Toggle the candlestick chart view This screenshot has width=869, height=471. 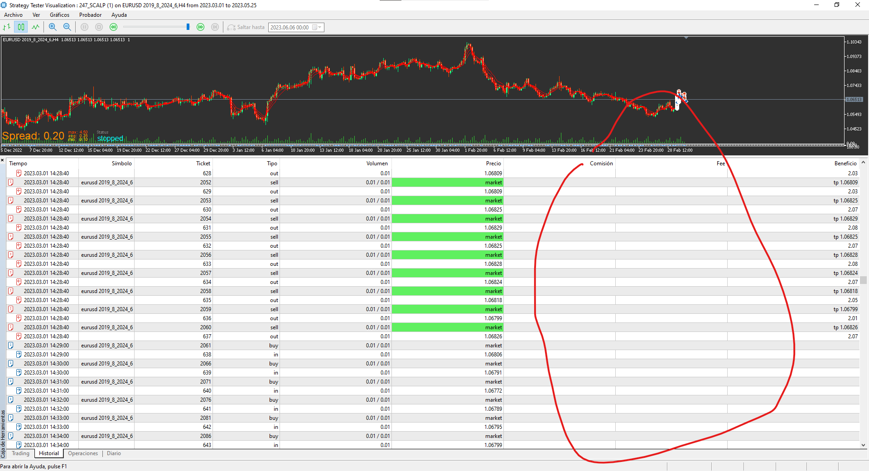click(x=21, y=27)
